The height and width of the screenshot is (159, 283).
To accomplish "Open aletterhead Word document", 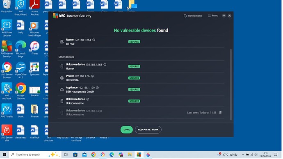I will click(x=21, y=132).
